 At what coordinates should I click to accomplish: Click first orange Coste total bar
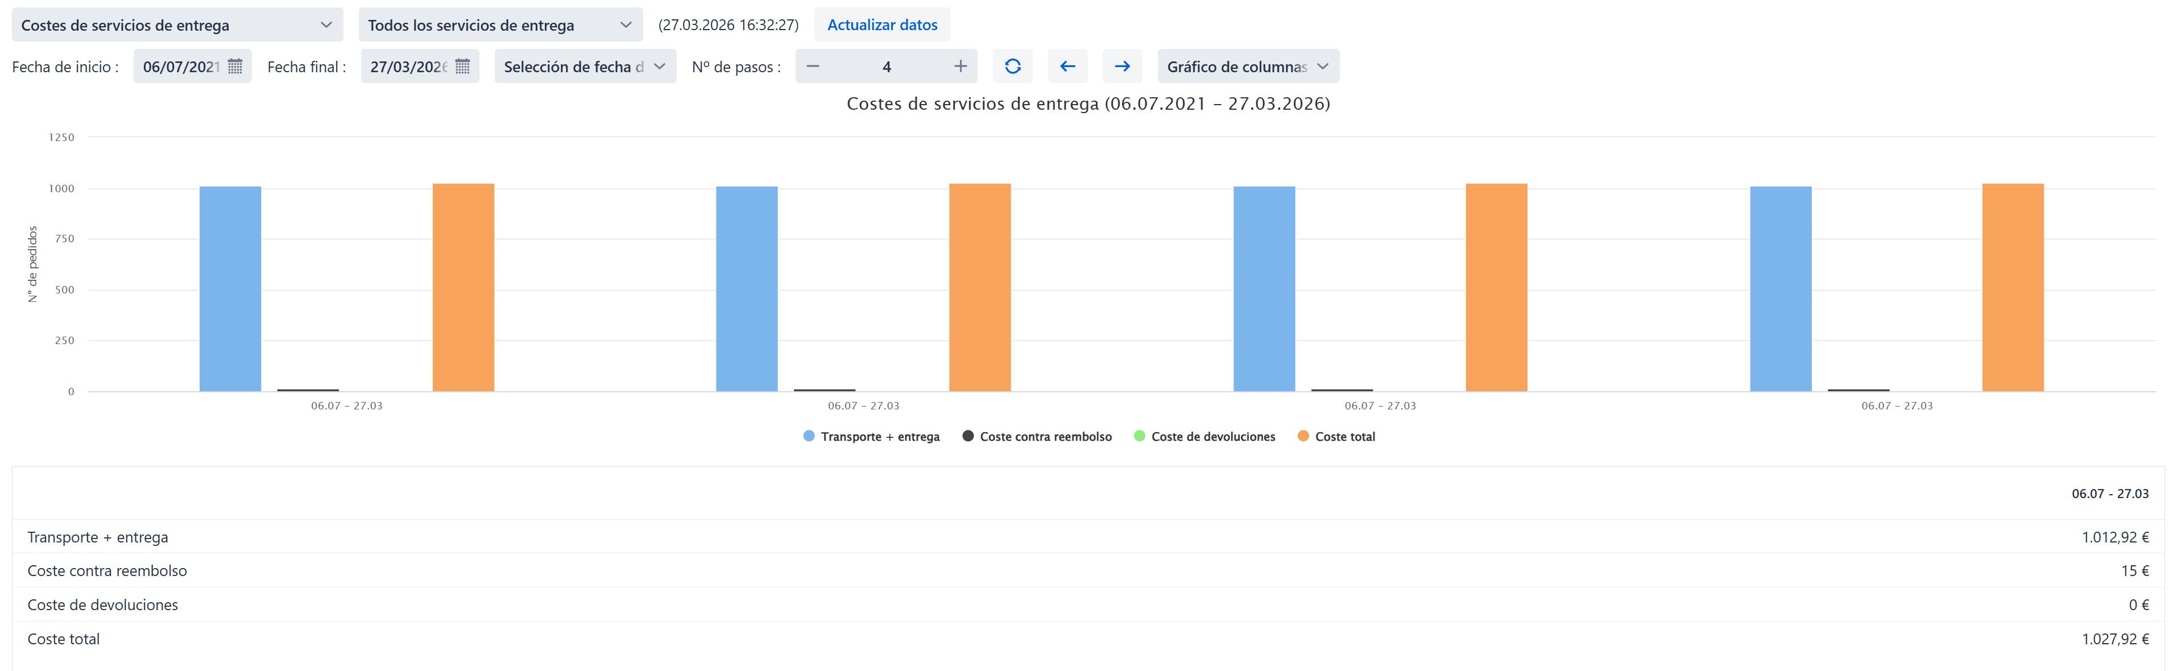(x=463, y=288)
